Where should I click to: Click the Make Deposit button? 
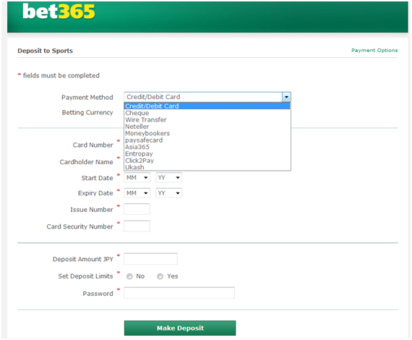click(180, 328)
